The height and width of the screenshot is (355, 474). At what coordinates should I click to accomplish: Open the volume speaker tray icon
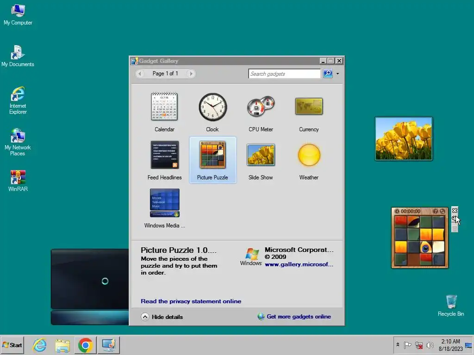[x=430, y=345]
